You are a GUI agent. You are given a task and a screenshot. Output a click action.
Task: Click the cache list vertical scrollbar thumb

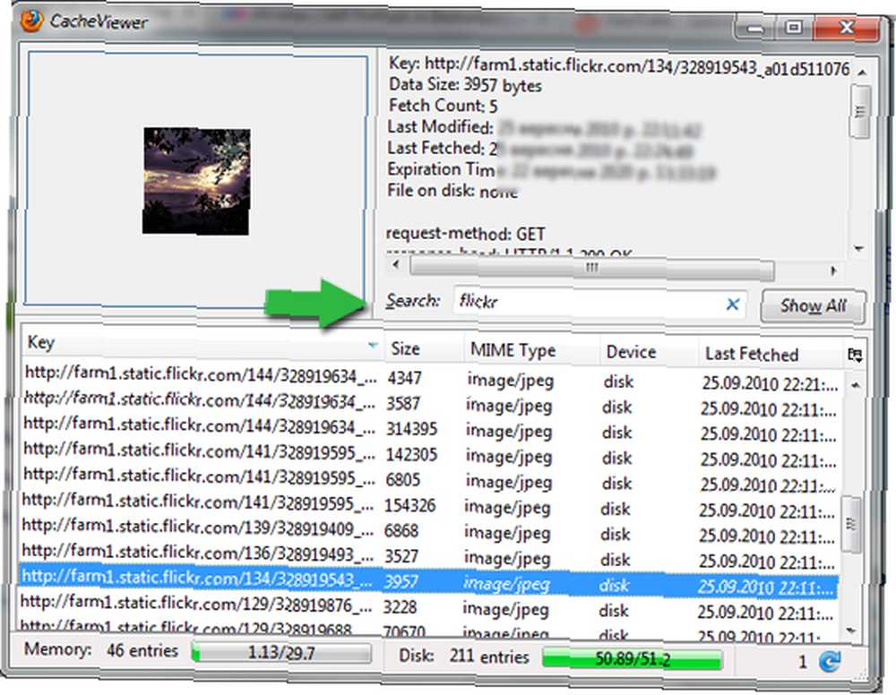851,524
